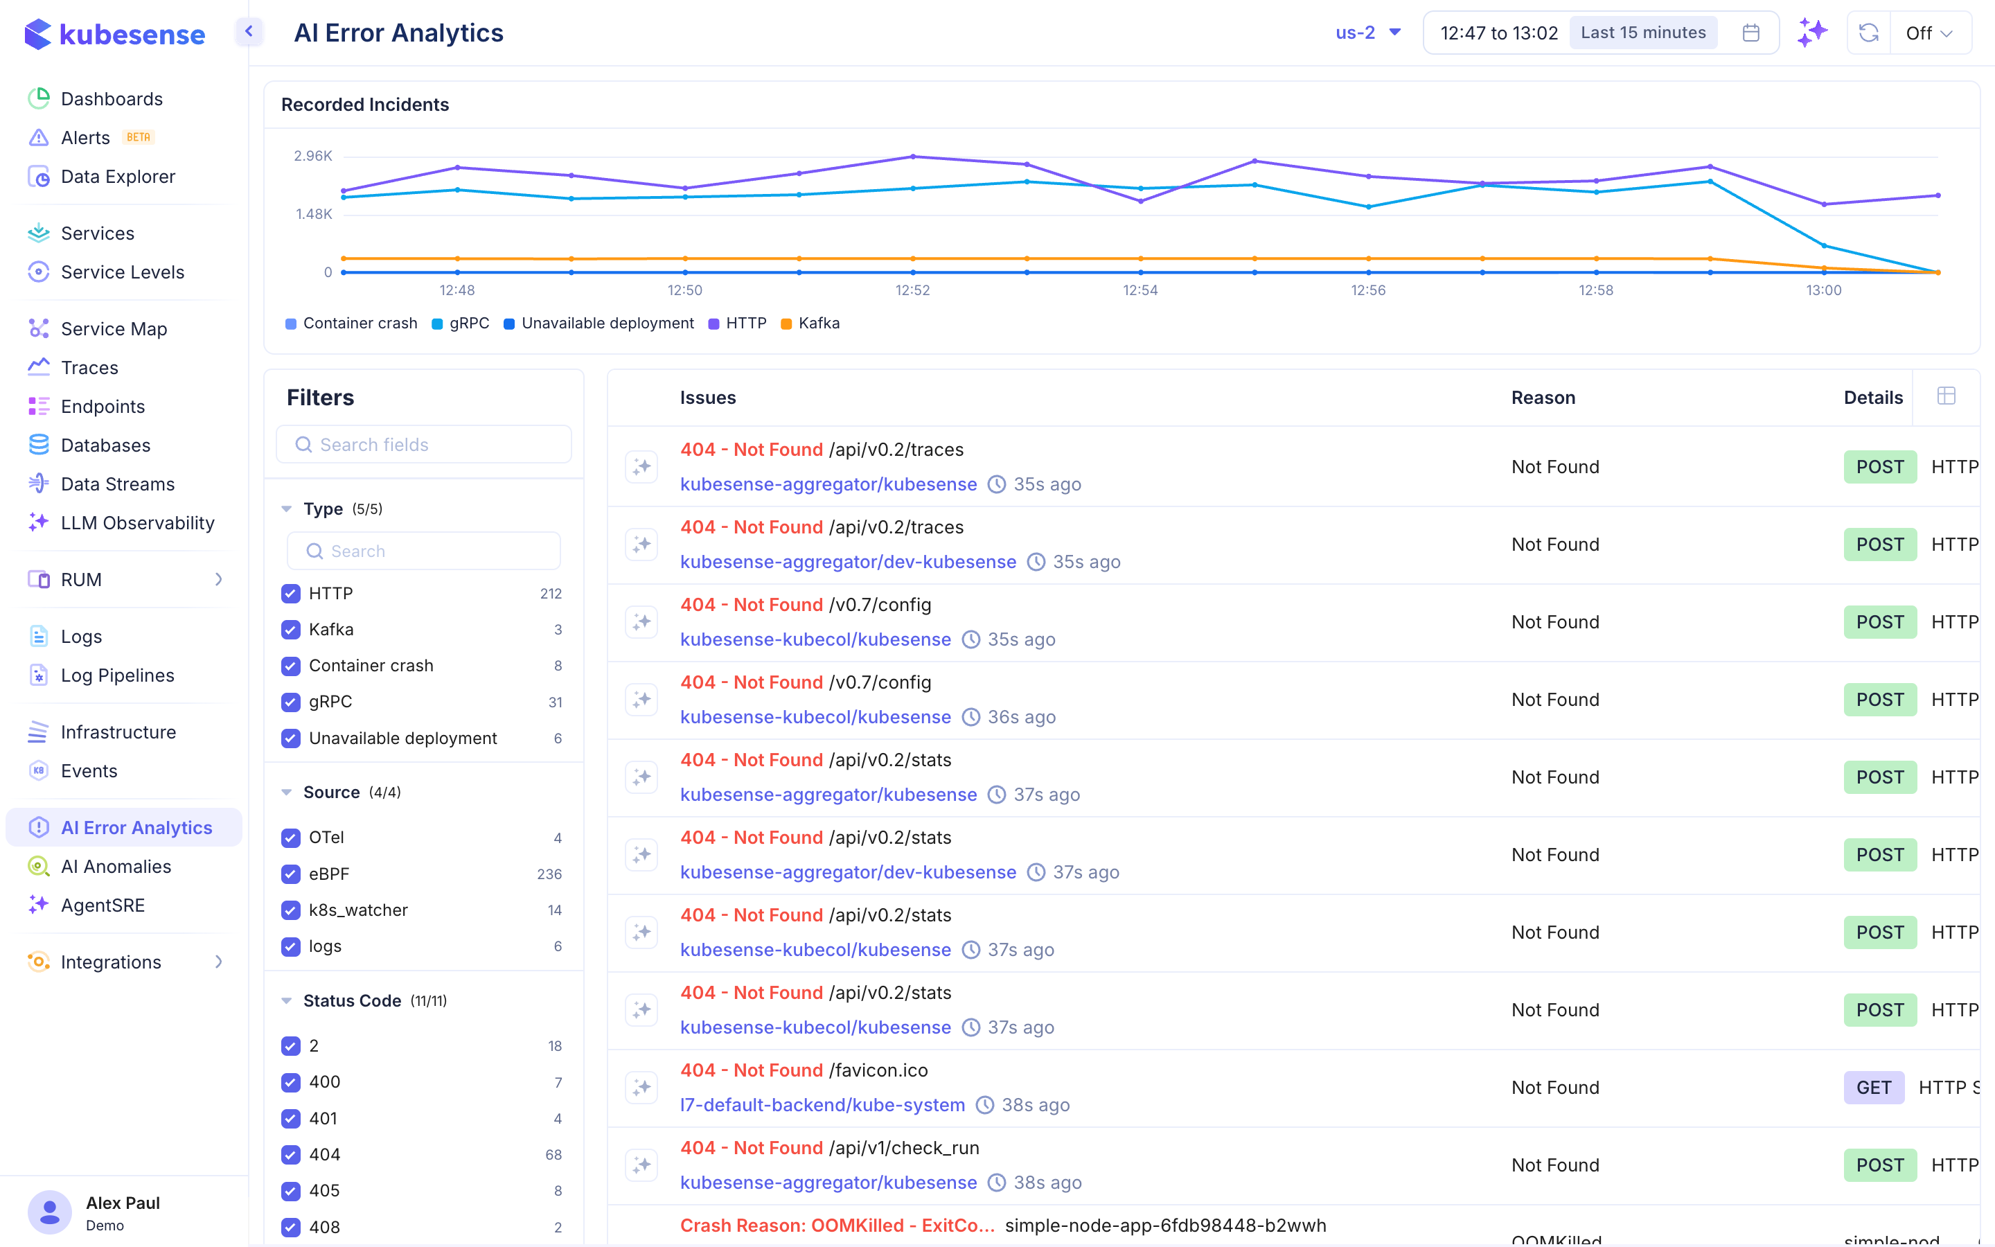Uncheck the HTTP type filter
The height and width of the screenshot is (1247, 1995).
pos(290,593)
